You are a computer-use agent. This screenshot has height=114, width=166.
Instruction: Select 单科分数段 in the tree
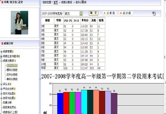(12, 79)
